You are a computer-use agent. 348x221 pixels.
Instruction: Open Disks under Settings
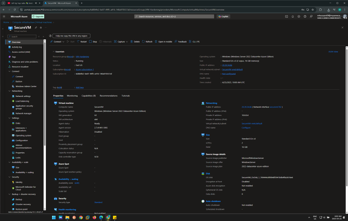coord(18,123)
